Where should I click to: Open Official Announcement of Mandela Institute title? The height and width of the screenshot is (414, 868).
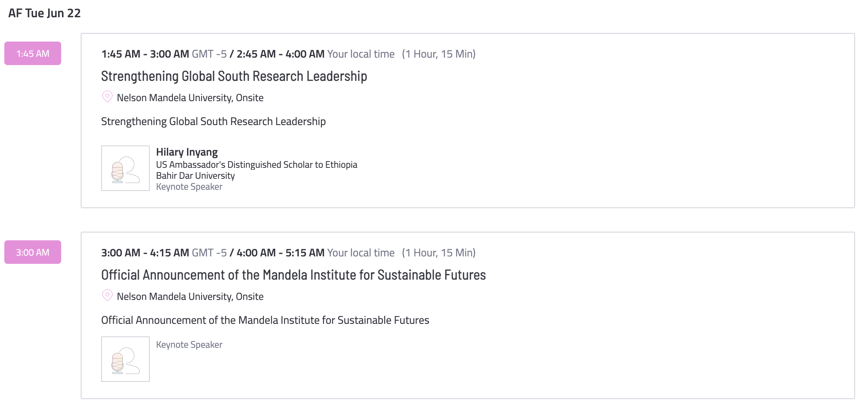coord(293,275)
